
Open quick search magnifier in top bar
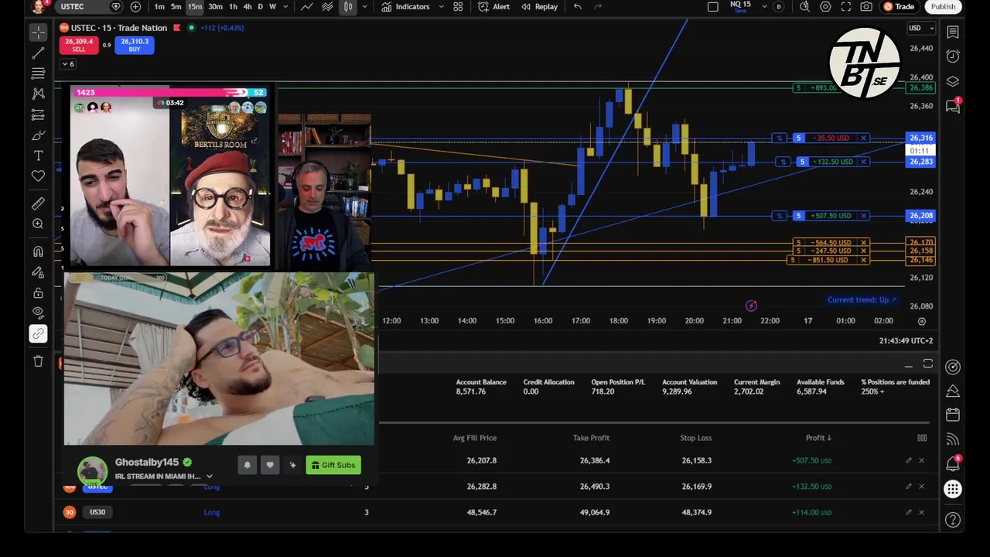tap(804, 7)
